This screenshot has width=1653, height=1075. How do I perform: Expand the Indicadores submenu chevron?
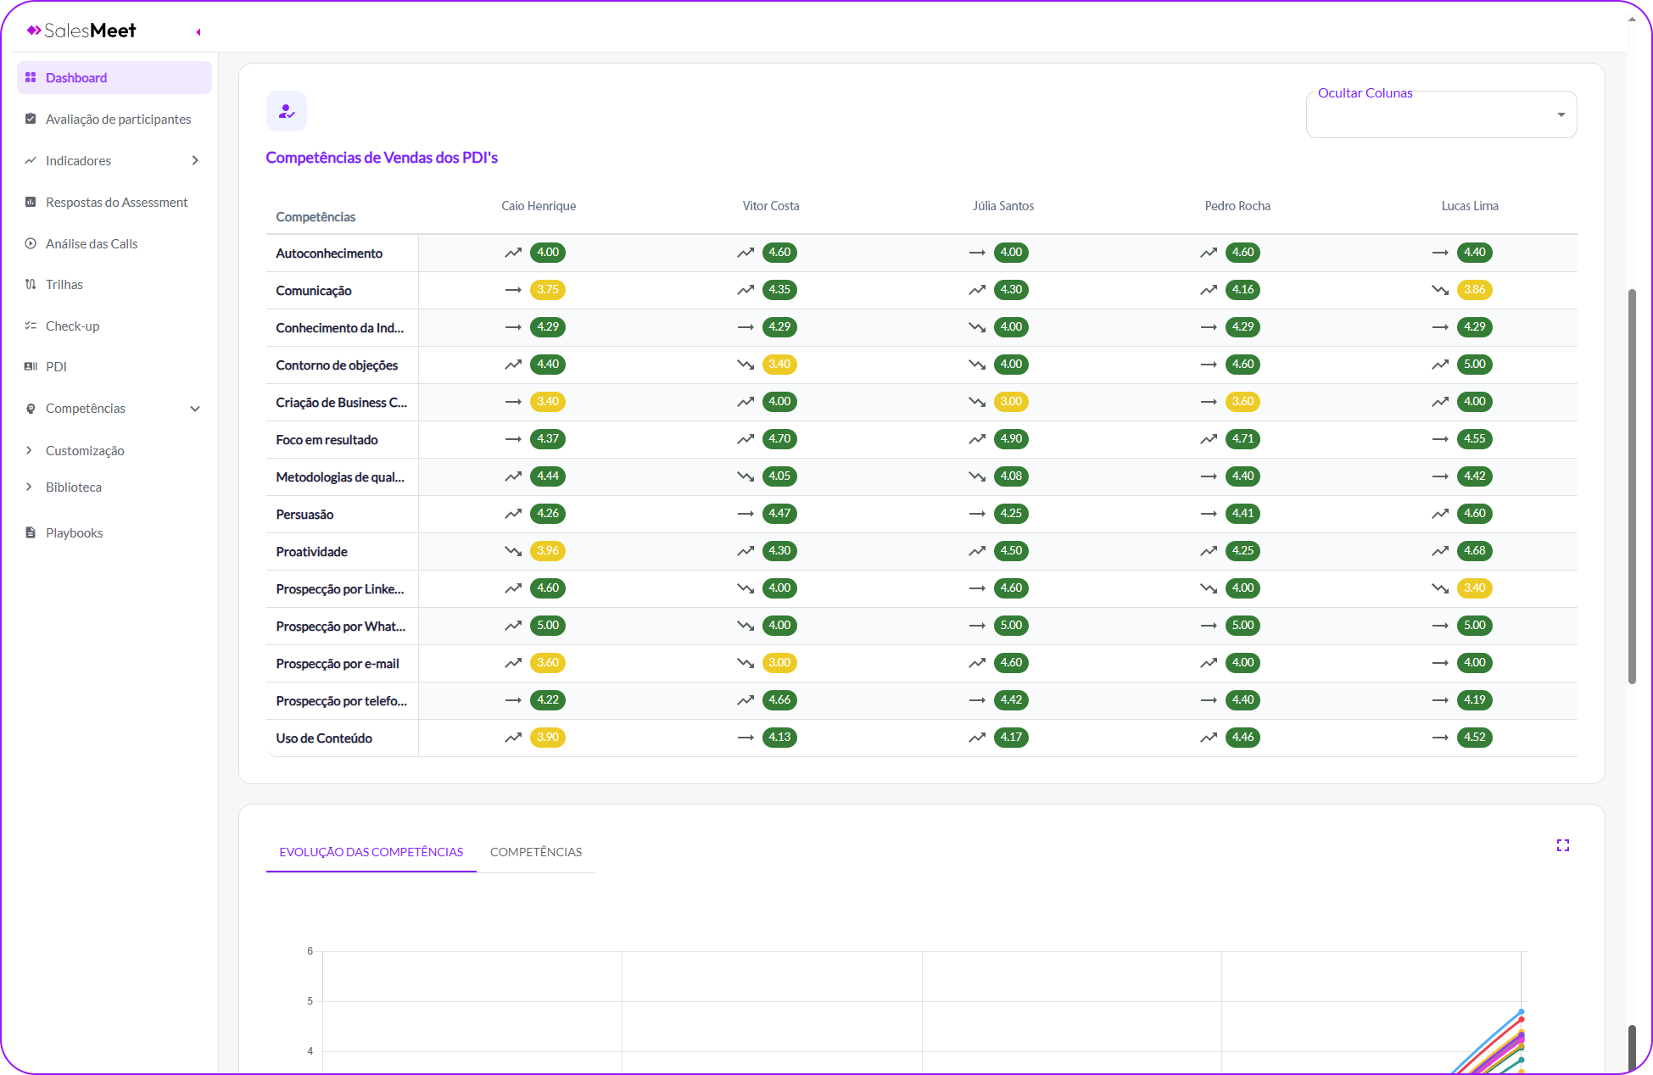tap(195, 160)
